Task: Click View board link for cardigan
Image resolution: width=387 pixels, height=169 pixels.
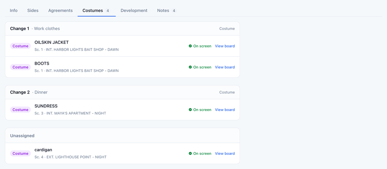Action: click(225, 154)
